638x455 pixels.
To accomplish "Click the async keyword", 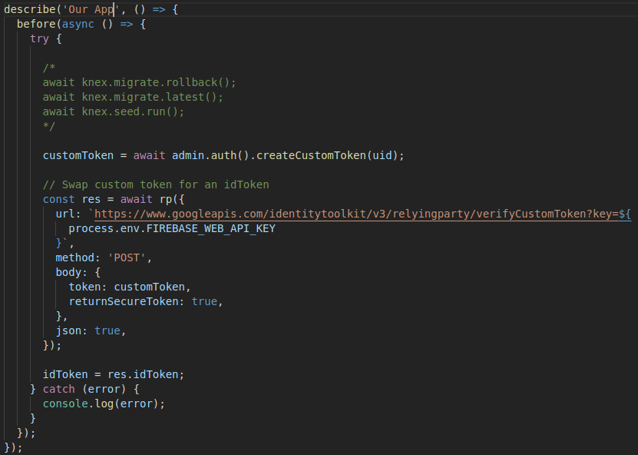I will coord(77,24).
